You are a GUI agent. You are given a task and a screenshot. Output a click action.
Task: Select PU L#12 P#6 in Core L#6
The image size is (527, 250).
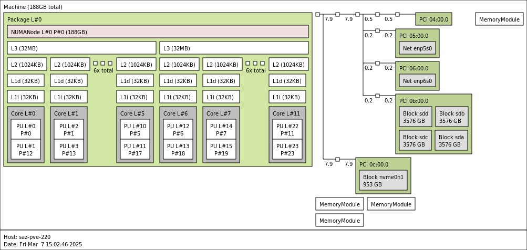click(x=178, y=130)
